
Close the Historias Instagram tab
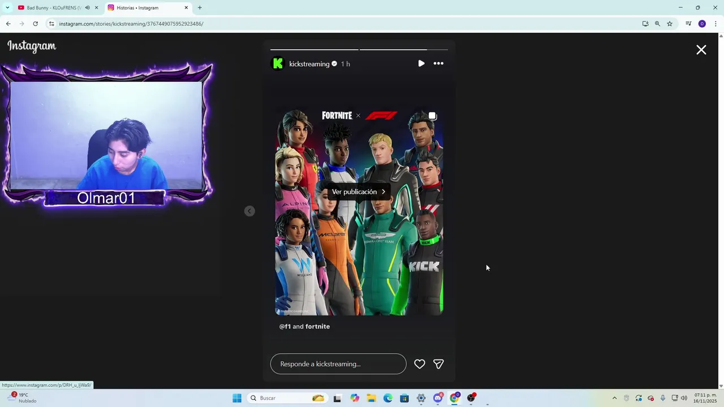(x=186, y=8)
